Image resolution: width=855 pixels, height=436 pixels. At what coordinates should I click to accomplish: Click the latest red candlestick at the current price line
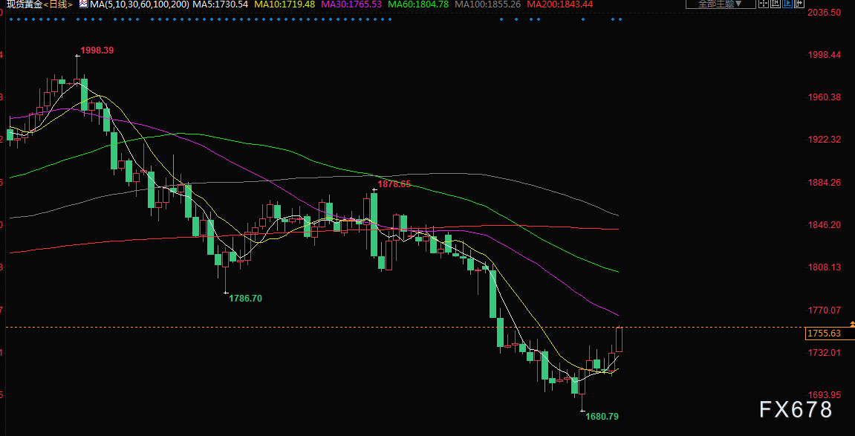pyautogui.click(x=620, y=339)
